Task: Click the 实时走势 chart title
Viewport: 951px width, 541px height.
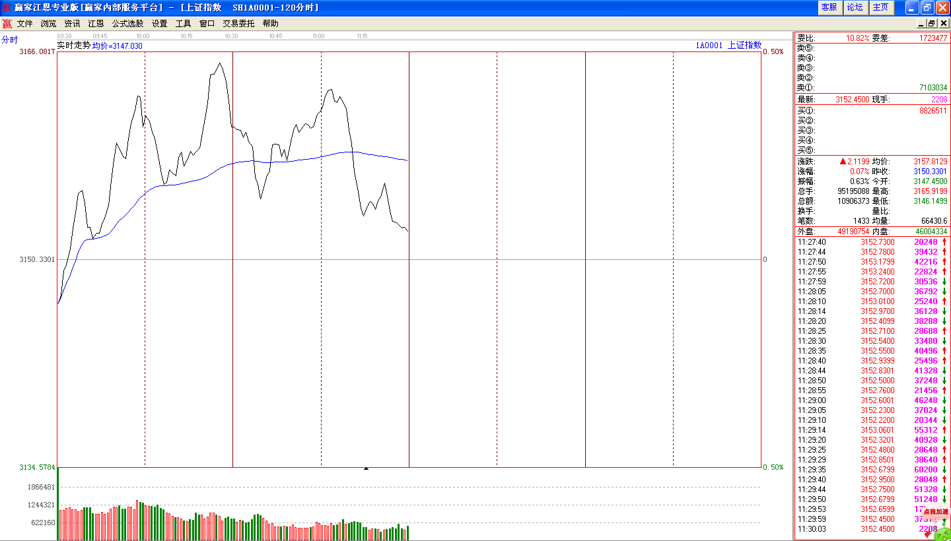Action: [x=73, y=46]
